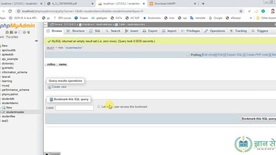
Task: Create New table under studentdemo
Action: click(x=9, y=108)
